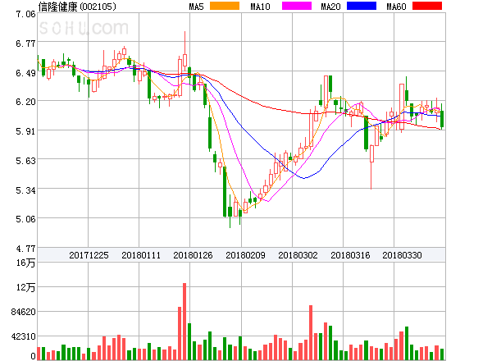Click the 20180111 date label
Screen dimensions: 492x361
[141, 255]
